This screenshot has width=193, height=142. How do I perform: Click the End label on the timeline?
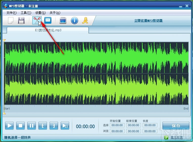(186, 109)
